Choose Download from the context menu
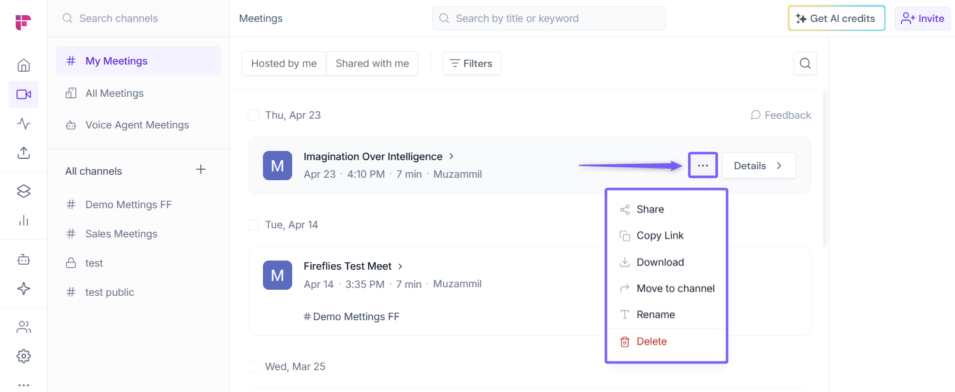955x392 pixels. [660, 262]
